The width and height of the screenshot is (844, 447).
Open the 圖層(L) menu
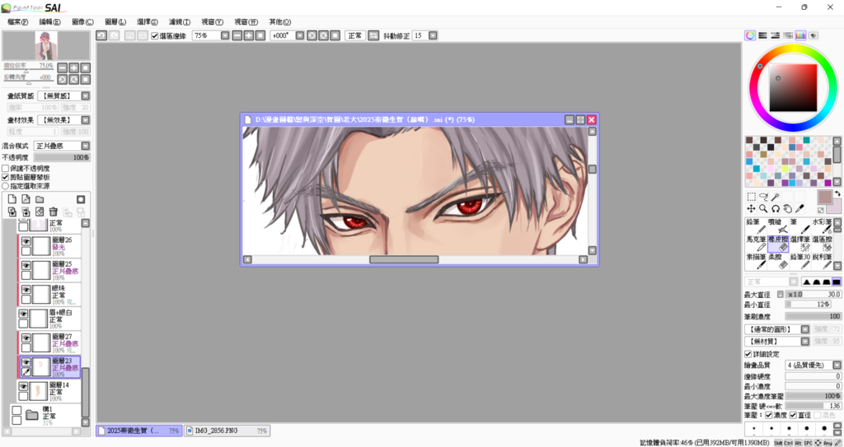pos(115,22)
